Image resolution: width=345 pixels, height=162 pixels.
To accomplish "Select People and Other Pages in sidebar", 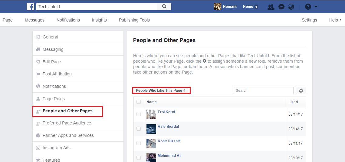I will tap(78, 111).
